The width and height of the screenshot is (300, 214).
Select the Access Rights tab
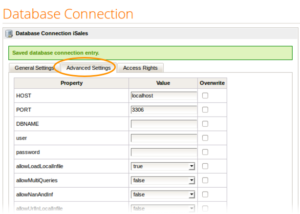[140, 68]
